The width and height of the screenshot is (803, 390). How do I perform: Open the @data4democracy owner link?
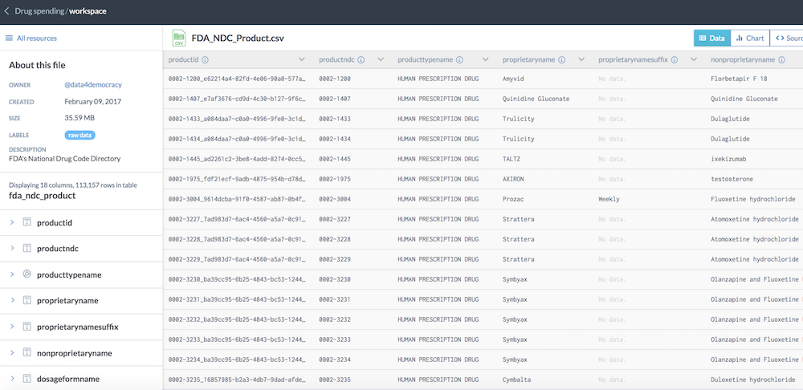[93, 84]
